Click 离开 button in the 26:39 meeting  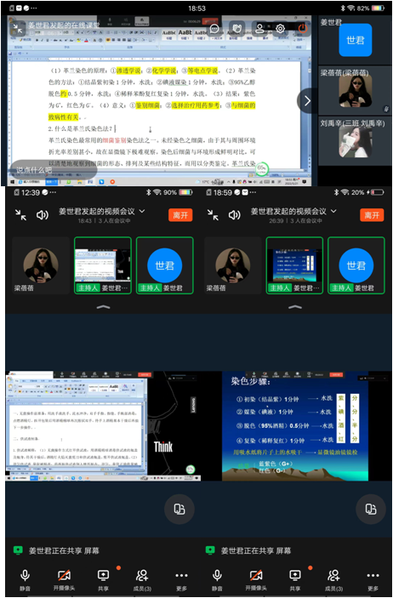coord(372,215)
